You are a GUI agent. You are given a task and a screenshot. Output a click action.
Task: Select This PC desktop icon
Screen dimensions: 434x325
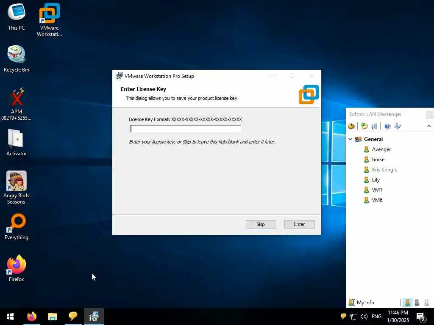pyautogui.click(x=17, y=17)
